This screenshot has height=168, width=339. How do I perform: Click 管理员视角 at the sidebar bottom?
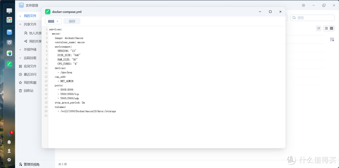(29, 164)
